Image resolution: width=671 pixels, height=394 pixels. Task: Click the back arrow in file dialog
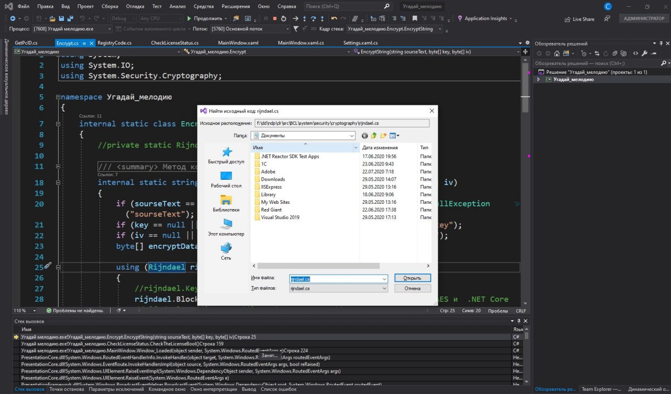coord(364,136)
